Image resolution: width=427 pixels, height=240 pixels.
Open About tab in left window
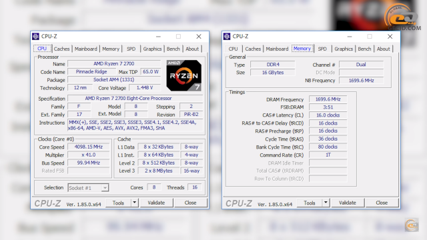tap(192, 49)
